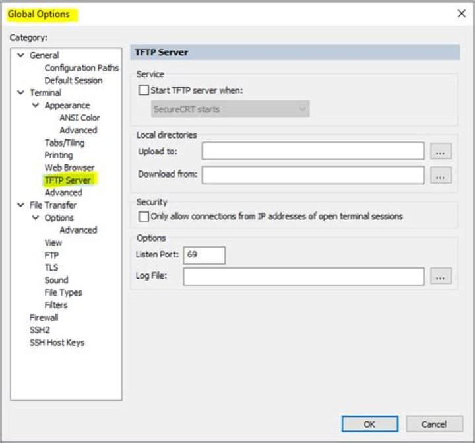The height and width of the screenshot is (443, 475).
Task: Enable Start TFTP server when checkbox
Action: pyautogui.click(x=144, y=91)
